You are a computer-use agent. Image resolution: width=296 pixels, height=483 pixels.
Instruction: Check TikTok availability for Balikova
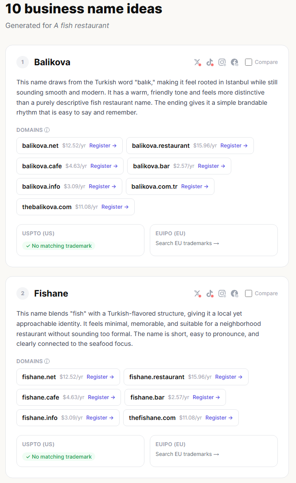[210, 62]
